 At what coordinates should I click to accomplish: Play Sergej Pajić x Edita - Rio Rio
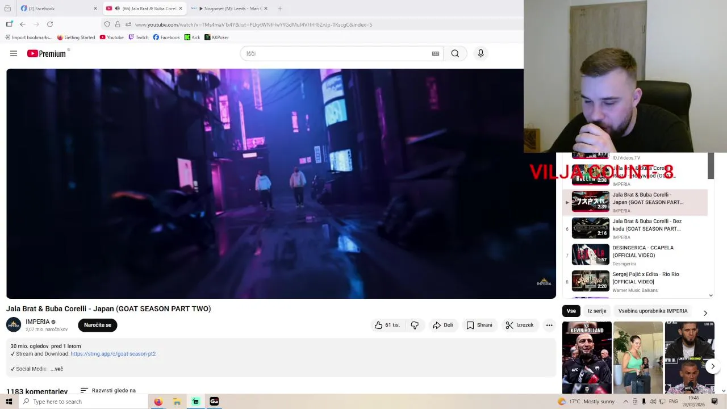tap(635, 282)
